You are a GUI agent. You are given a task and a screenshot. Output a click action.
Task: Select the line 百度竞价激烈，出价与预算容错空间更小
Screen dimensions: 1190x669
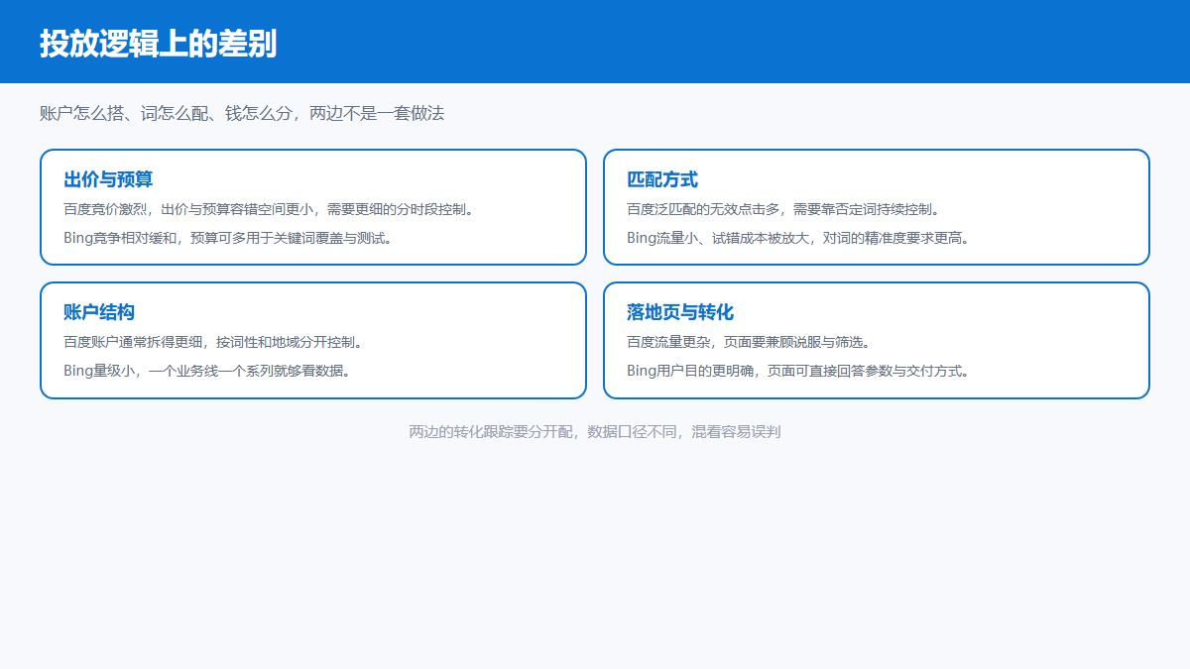pos(269,209)
